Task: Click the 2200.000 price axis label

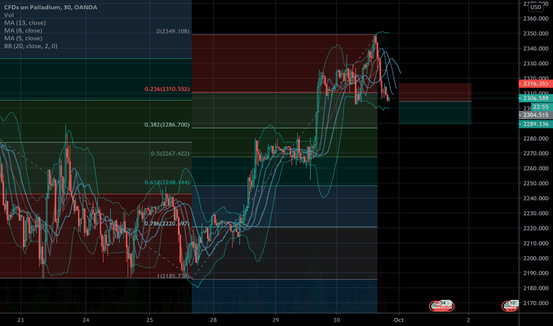Action: pyautogui.click(x=536, y=258)
